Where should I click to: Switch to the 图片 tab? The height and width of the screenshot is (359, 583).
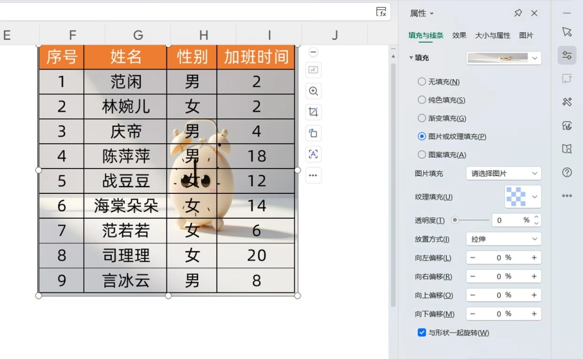coord(526,35)
